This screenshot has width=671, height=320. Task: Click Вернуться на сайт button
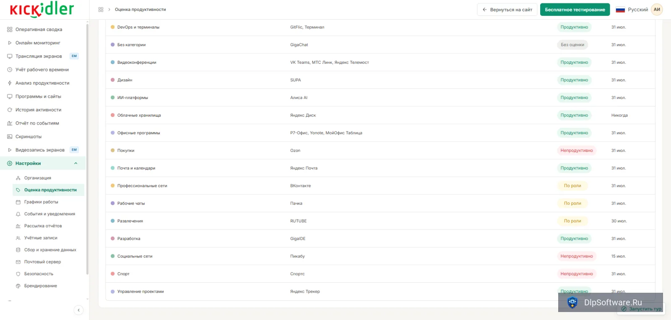click(507, 10)
